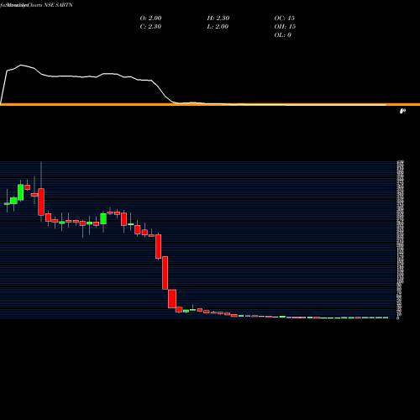Viewport: 420px width, 420px height.
Task: Click the OH: 15 value
Action: (285, 26)
